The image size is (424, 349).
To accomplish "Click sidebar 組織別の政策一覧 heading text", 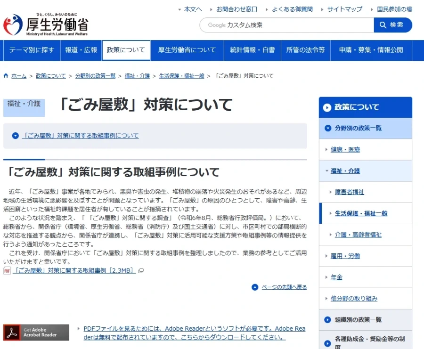I will (x=358, y=320).
